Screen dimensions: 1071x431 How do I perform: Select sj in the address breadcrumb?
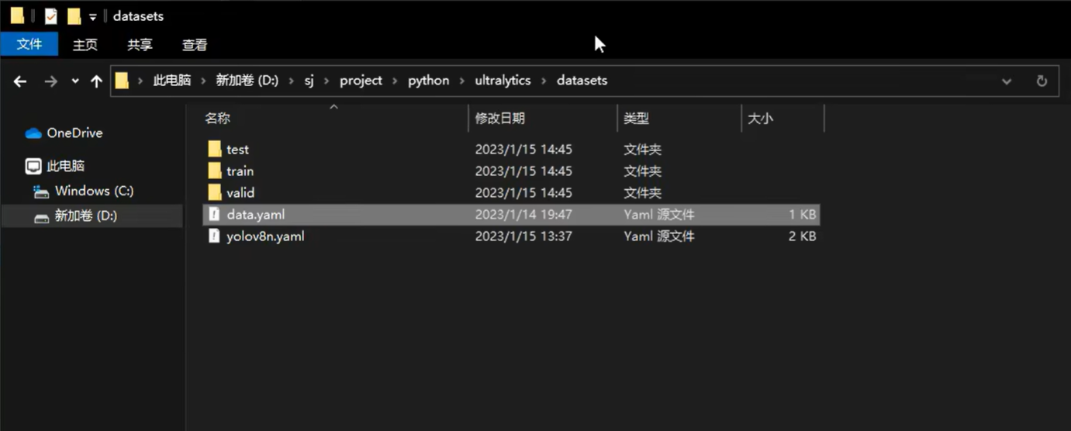click(x=309, y=81)
